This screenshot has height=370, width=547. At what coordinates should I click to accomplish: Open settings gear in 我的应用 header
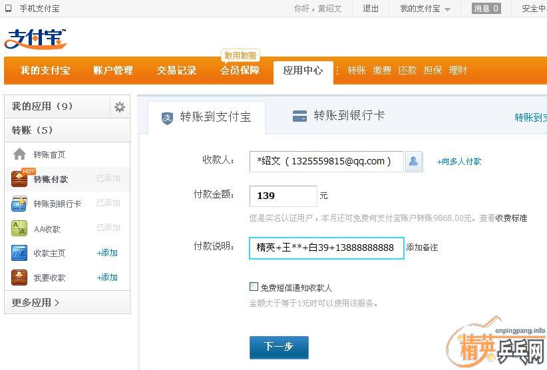point(120,106)
